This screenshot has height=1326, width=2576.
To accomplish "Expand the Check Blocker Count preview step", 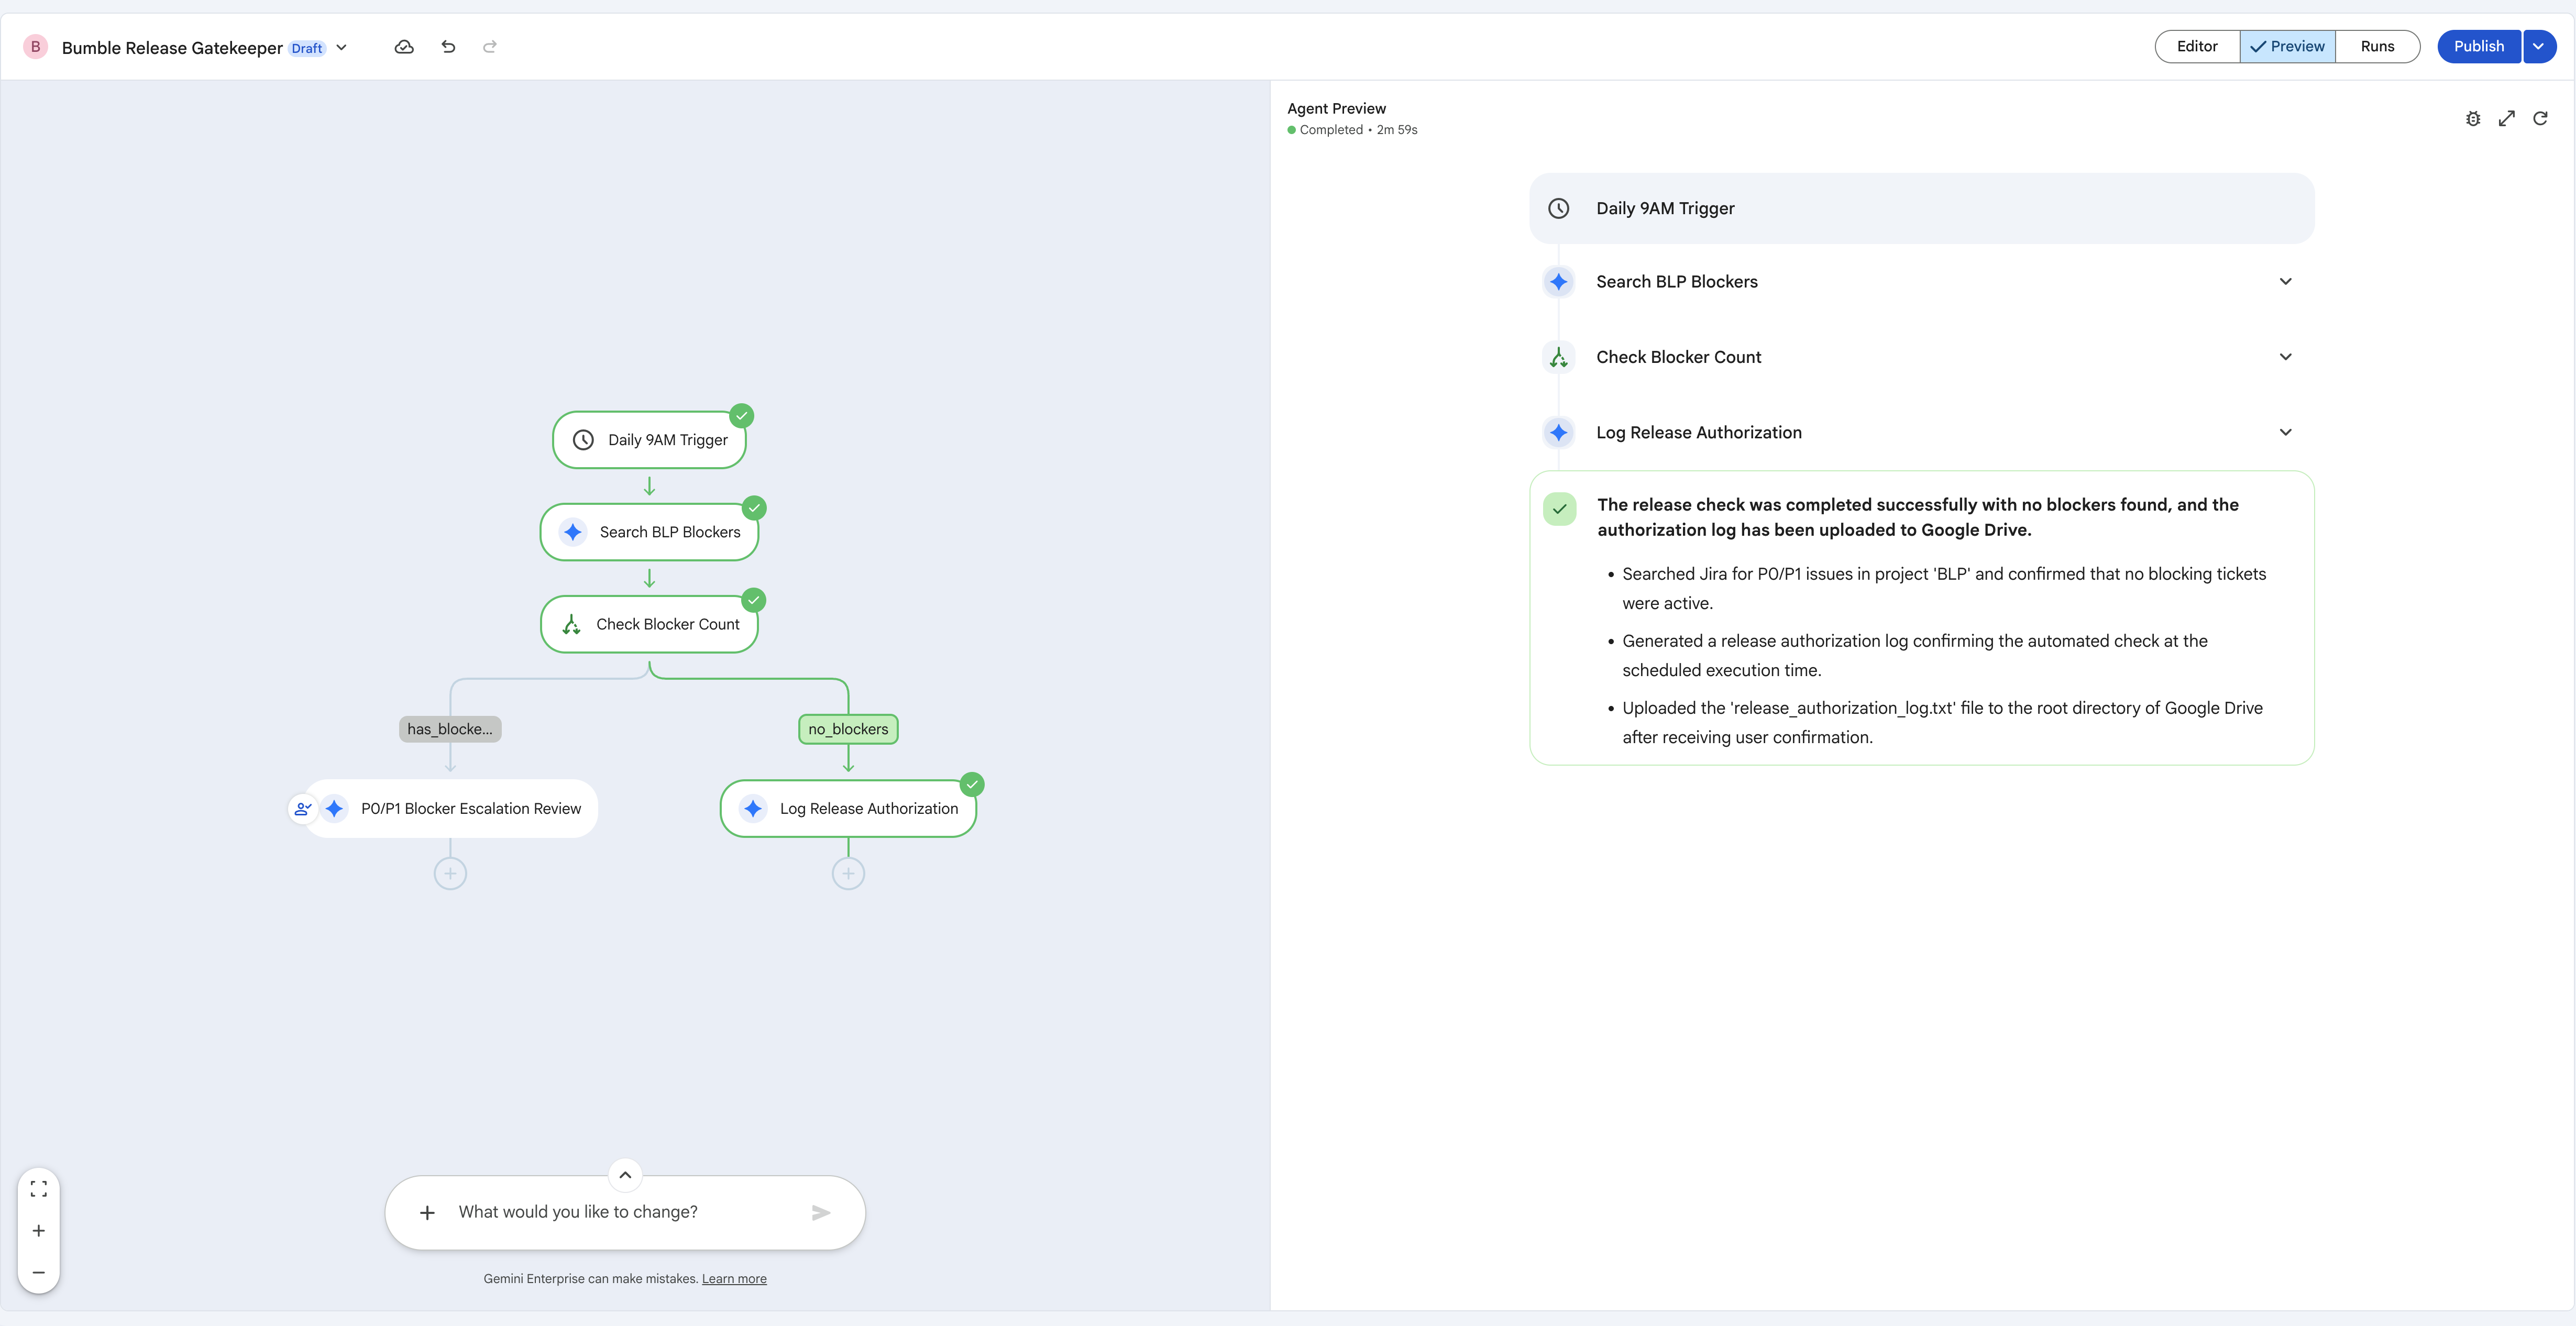I will pos(2285,357).
